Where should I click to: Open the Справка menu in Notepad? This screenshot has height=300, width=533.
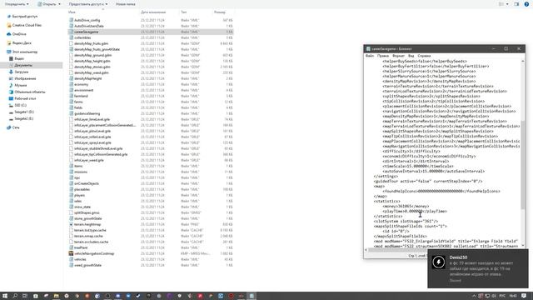point(424,56)
